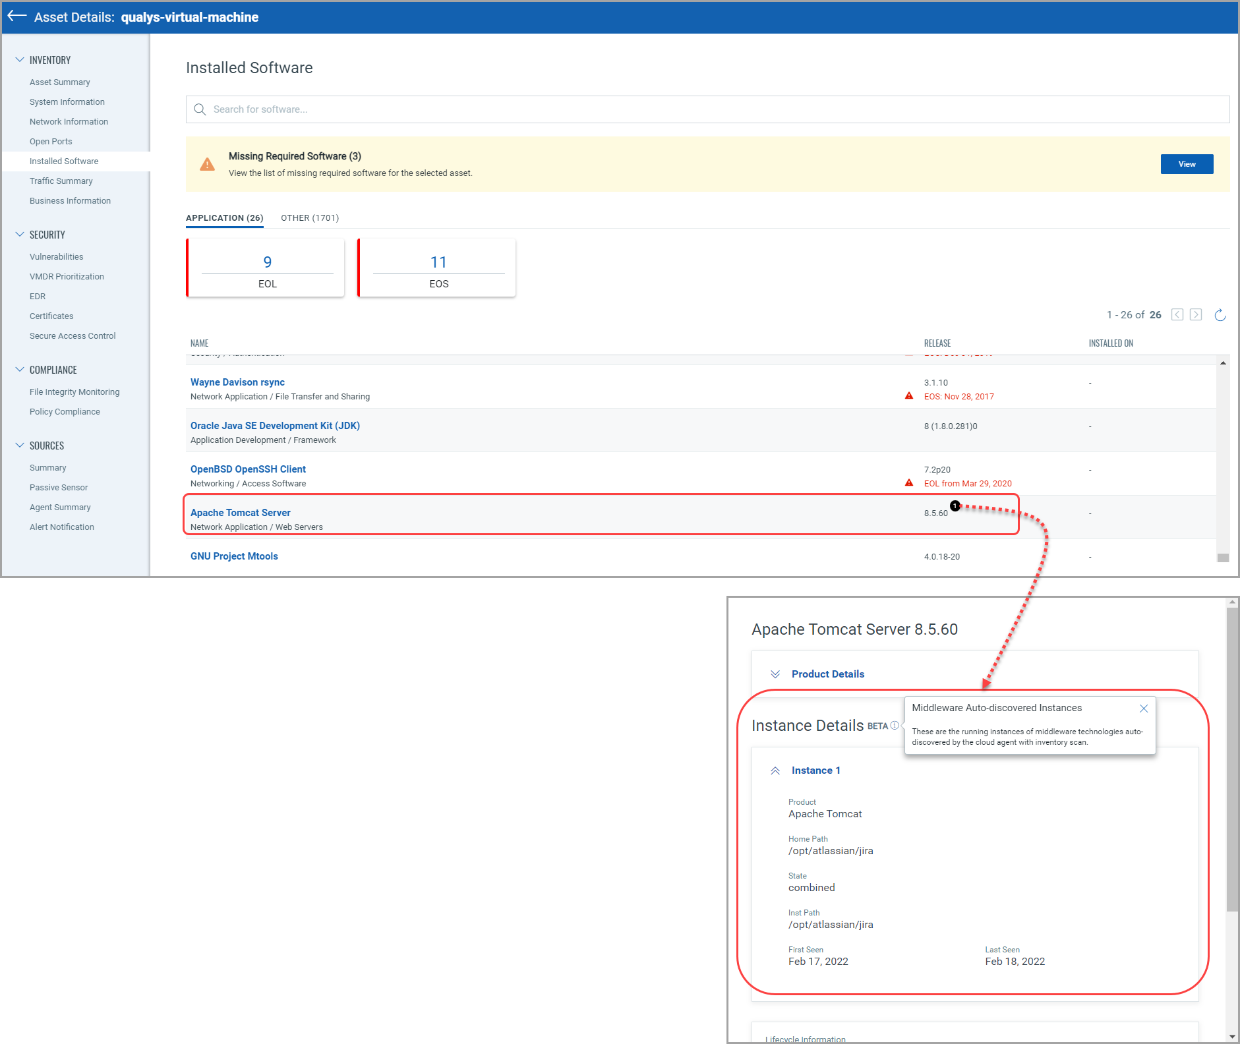
Task: Switch to OTHER (1701) tab
Action: 310,218
